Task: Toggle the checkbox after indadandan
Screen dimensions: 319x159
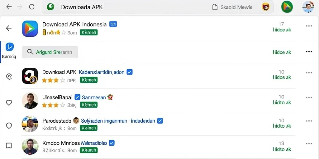Action: pyautogui.click(x=160, y=121)
